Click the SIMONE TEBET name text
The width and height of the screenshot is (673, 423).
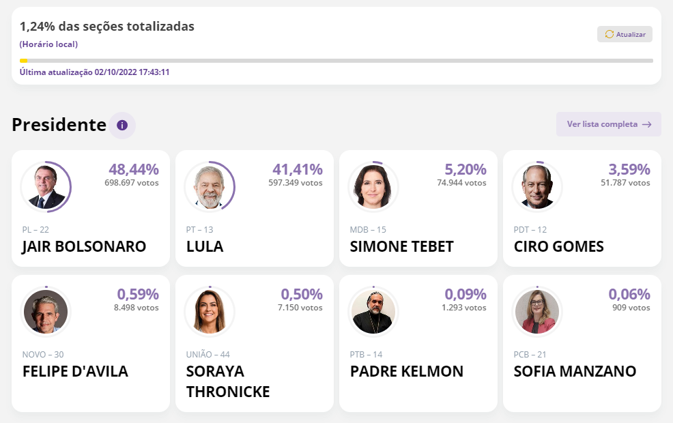click(401, 246)
